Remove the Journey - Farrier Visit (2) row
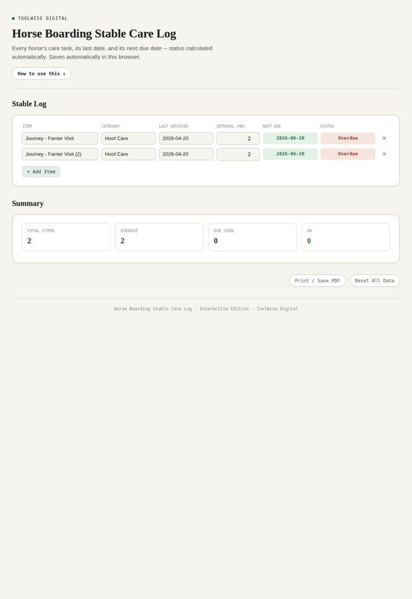Viewport: 412px width, 599px height. click(384, 154)
